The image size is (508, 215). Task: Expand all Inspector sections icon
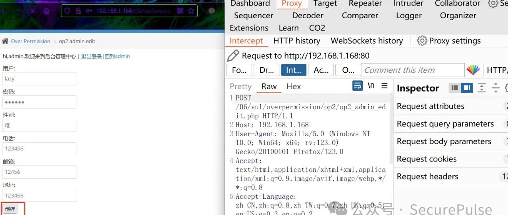click(481, 88)
